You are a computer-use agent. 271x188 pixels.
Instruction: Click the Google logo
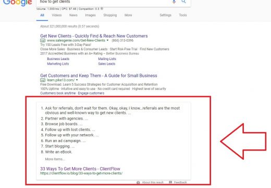pos(18,3)
